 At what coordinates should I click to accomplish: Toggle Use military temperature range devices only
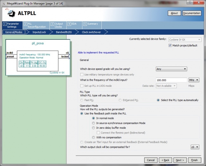pyautogui.click(x=82, y=74)
